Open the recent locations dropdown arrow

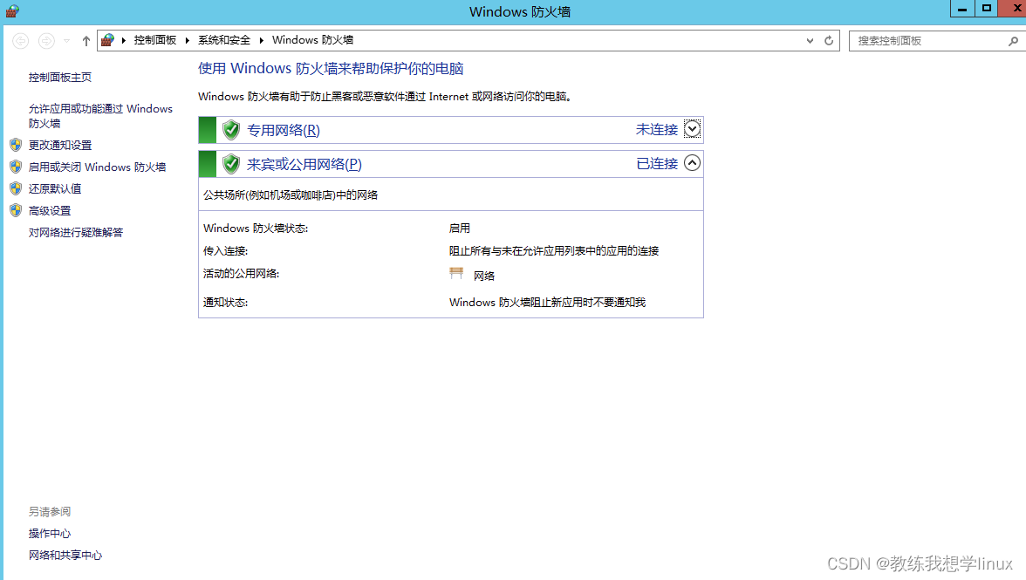pos(66,40)
